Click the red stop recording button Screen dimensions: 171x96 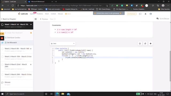tap(2, 38)
